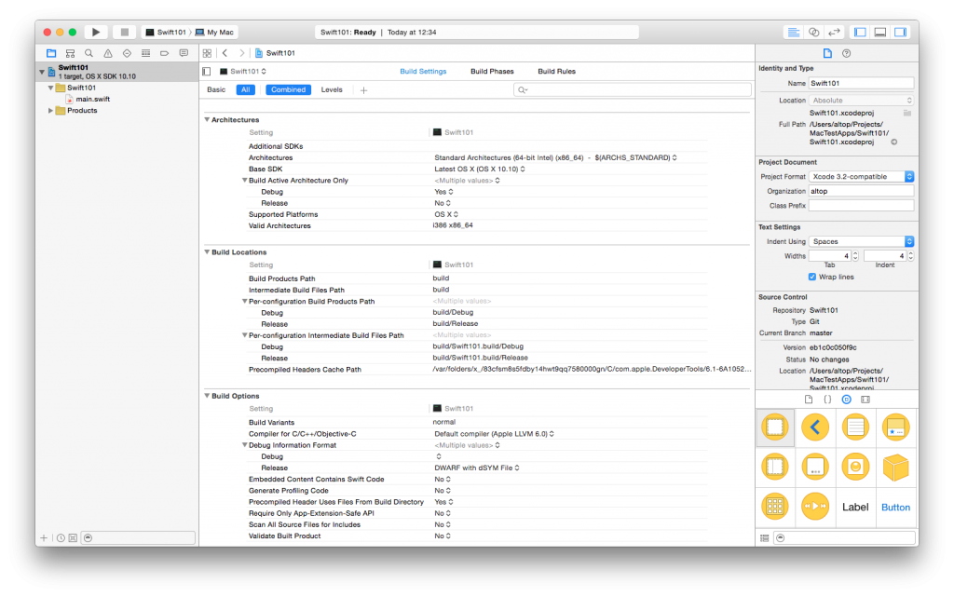Toggle the object library icon/list view button

coord(765,538)
